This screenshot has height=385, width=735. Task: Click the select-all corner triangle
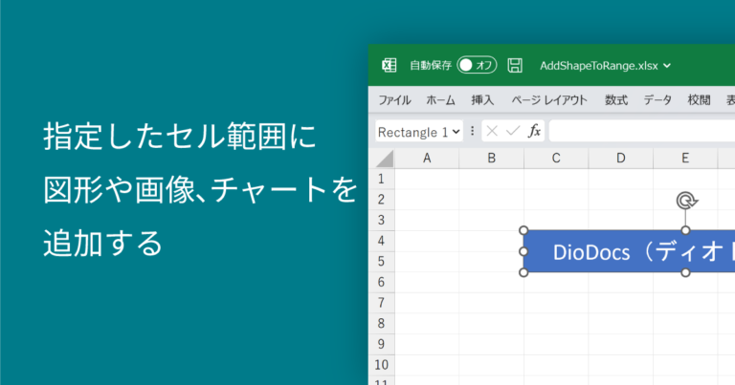385,159
